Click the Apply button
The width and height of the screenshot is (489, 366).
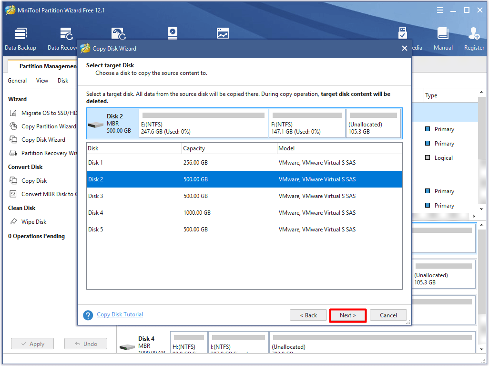point(32,344)
